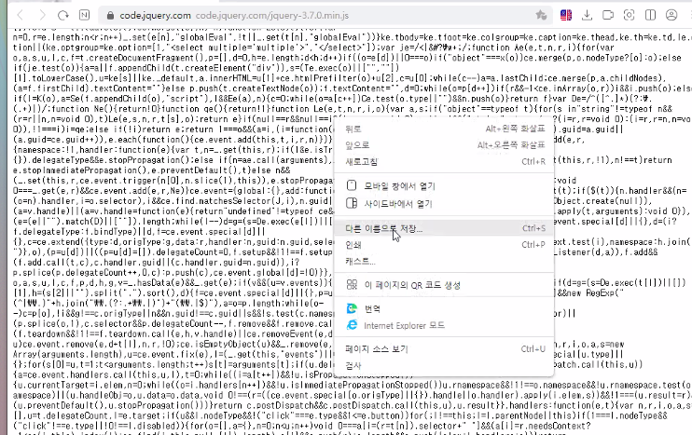Open downloads with the download arrow icon
The image size is (692, 435).
tap(587, 16)
